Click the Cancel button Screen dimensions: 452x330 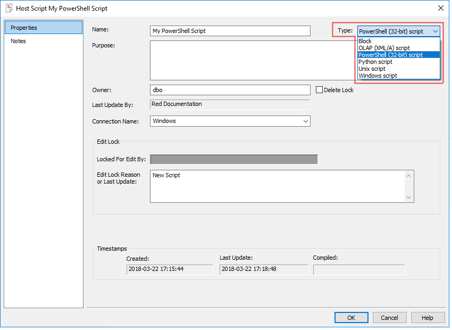(389, 318)
